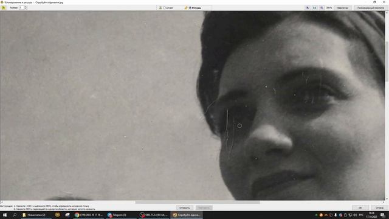
Task: Select the Штамп (clone stamp) radio button
Action: tap(164, 8)
